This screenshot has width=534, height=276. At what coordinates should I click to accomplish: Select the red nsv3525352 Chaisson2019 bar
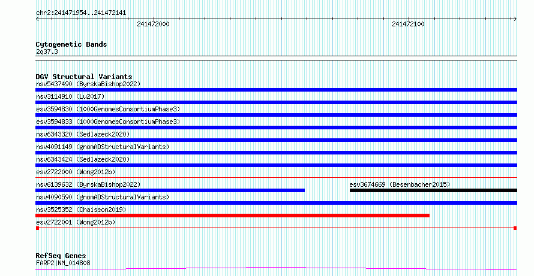coord(233,216)
